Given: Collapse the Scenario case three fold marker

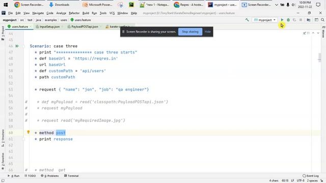Looking at the screenshot, I should 23,46.
